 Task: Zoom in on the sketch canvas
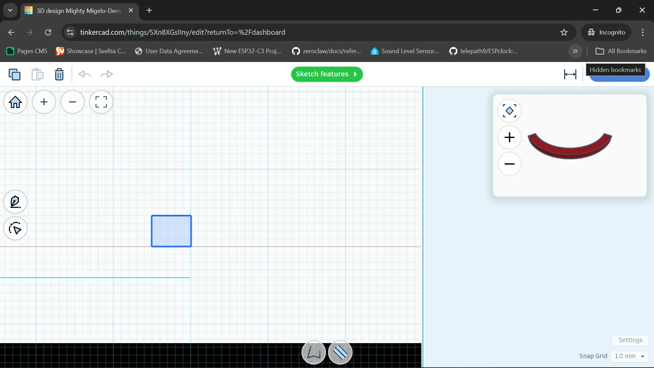pos(44,102)
